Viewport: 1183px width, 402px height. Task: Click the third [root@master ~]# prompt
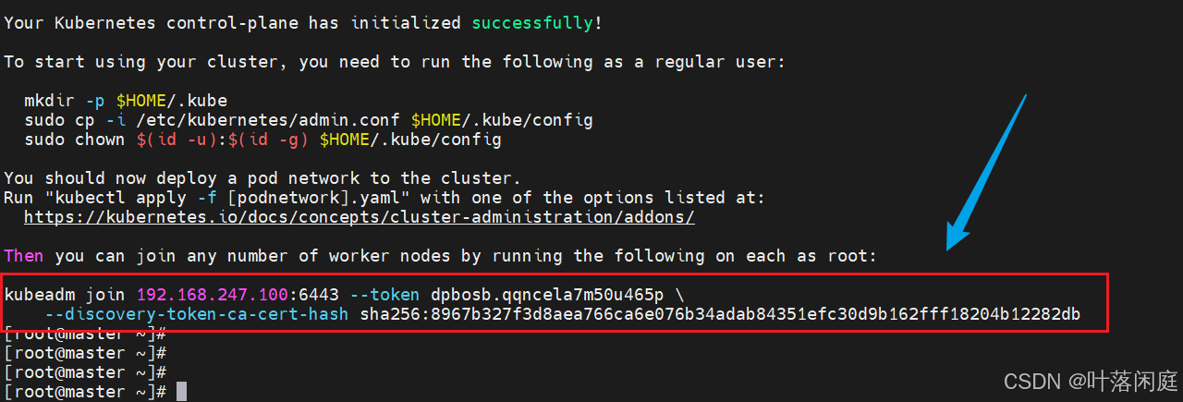[85, 372]
